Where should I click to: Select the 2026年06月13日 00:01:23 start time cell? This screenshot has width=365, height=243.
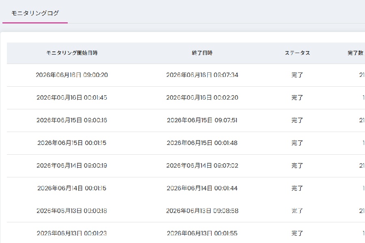point(72,233)
